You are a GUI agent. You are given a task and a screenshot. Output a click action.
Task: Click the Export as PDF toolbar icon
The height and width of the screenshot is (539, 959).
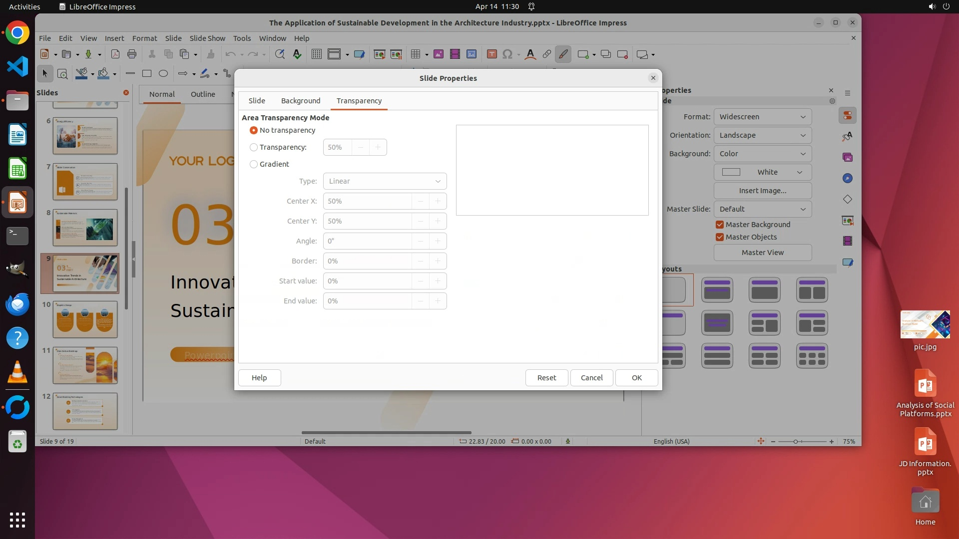(x=115, y=54)
